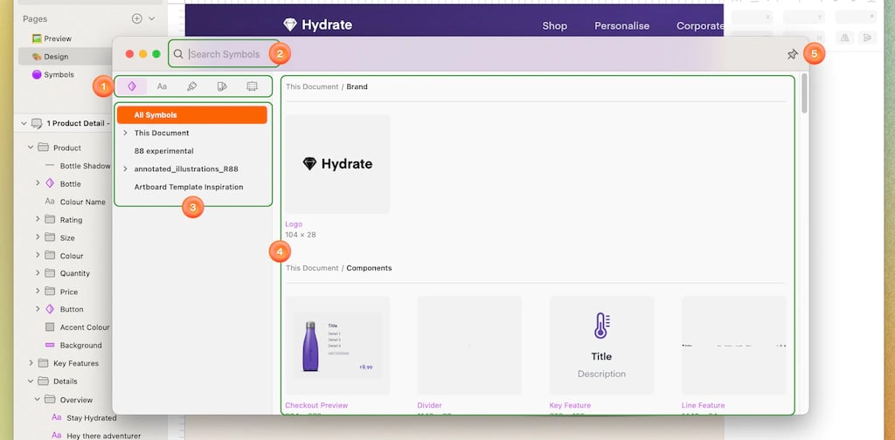Select the Accent Colour layer
895x440 pixels.
(x=85, y=327)
